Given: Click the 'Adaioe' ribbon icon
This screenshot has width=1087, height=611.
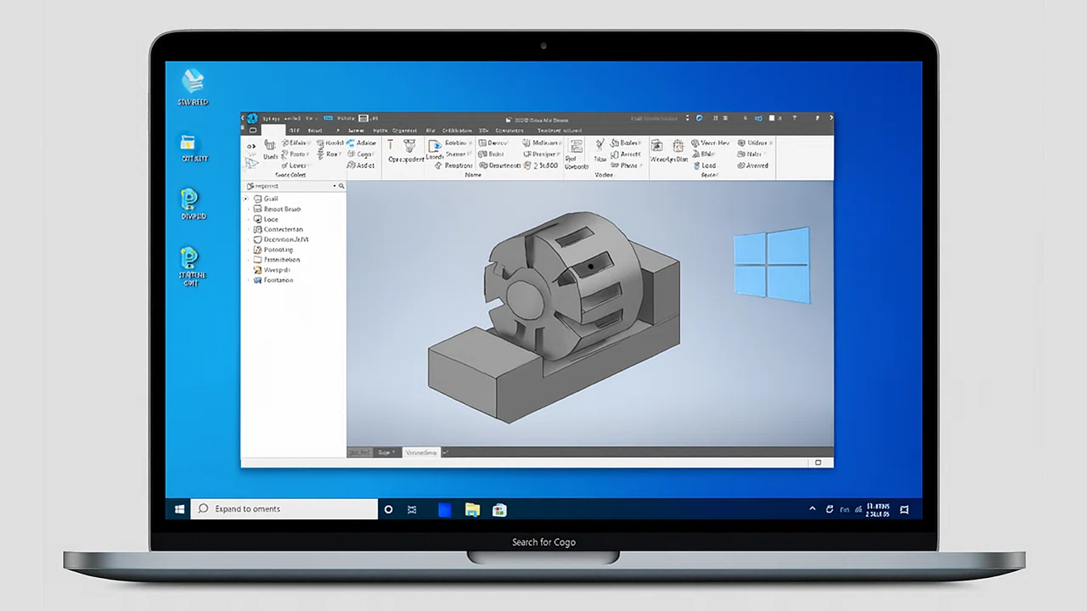Looking at the screenshot, I should tap(350, 143).
